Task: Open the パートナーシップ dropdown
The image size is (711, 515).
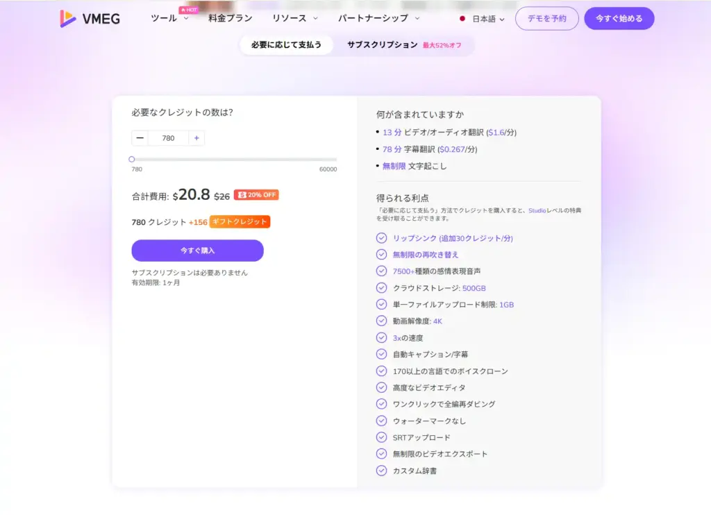Action: [379, 19]
